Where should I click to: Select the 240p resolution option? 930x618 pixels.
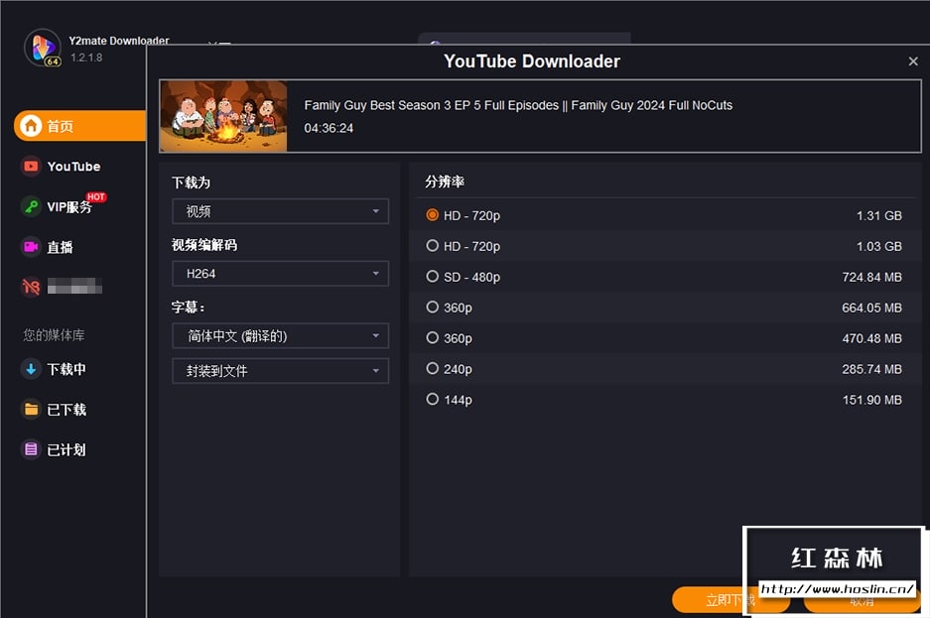pyautogui.click(x=433, y=369)
